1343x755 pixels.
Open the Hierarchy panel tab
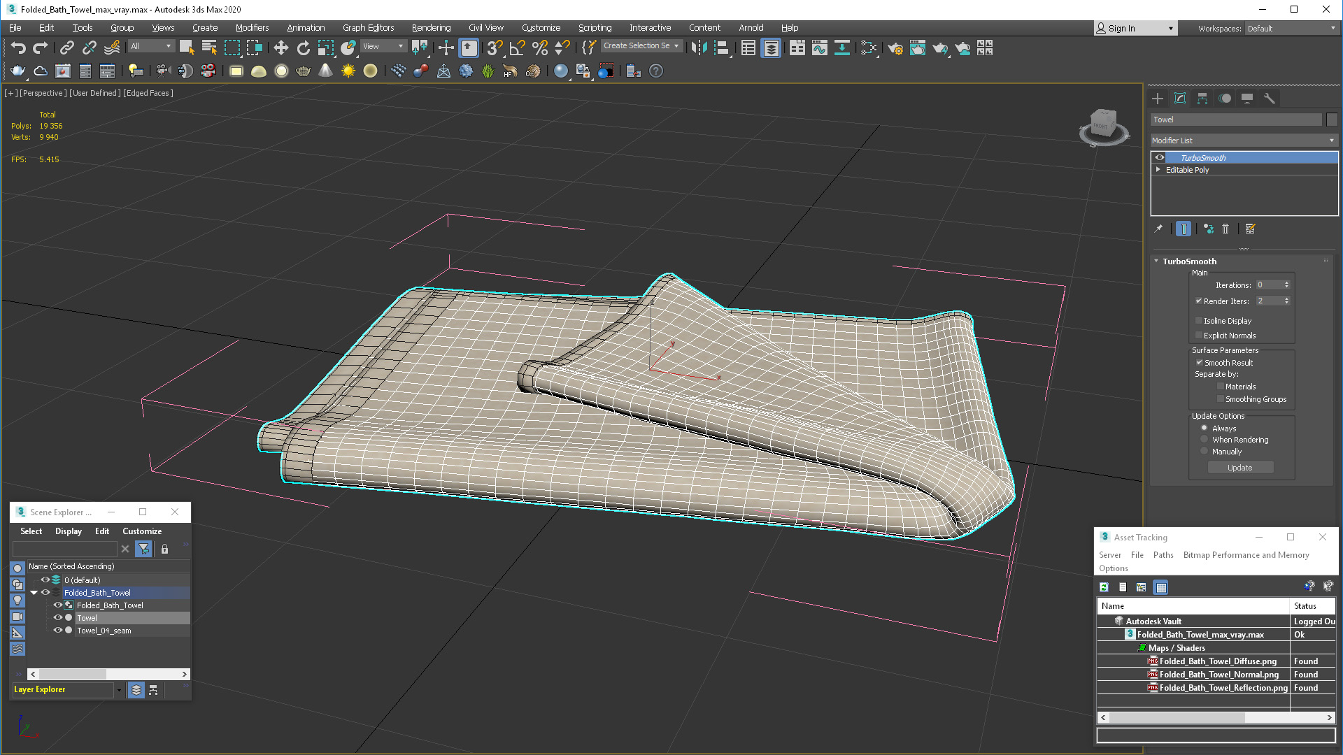point(1202,99)
